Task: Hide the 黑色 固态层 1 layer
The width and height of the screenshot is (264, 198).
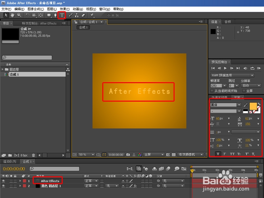Action: click(x=3, y=186)
